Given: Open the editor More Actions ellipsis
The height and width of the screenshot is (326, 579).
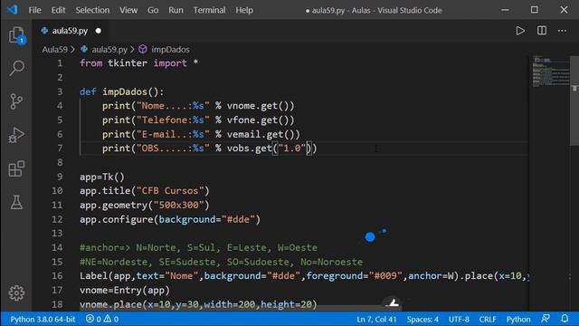Looking at the screenshot, I should (562, 31).
